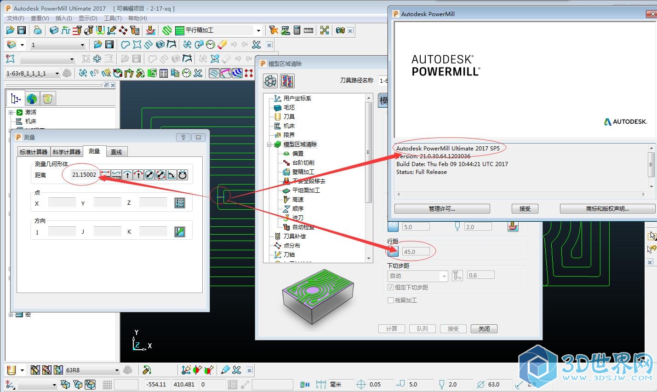The height and width of the screenshot is (392, 657).
Task: Save project icon in top toolbar
Action: tap(21, 30)
